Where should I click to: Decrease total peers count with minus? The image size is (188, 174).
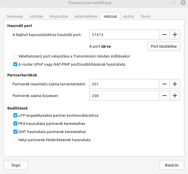(164, 96)
